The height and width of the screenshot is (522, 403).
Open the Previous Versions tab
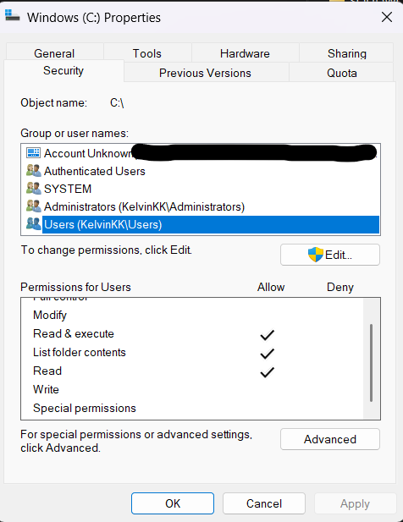pos(206,73)
